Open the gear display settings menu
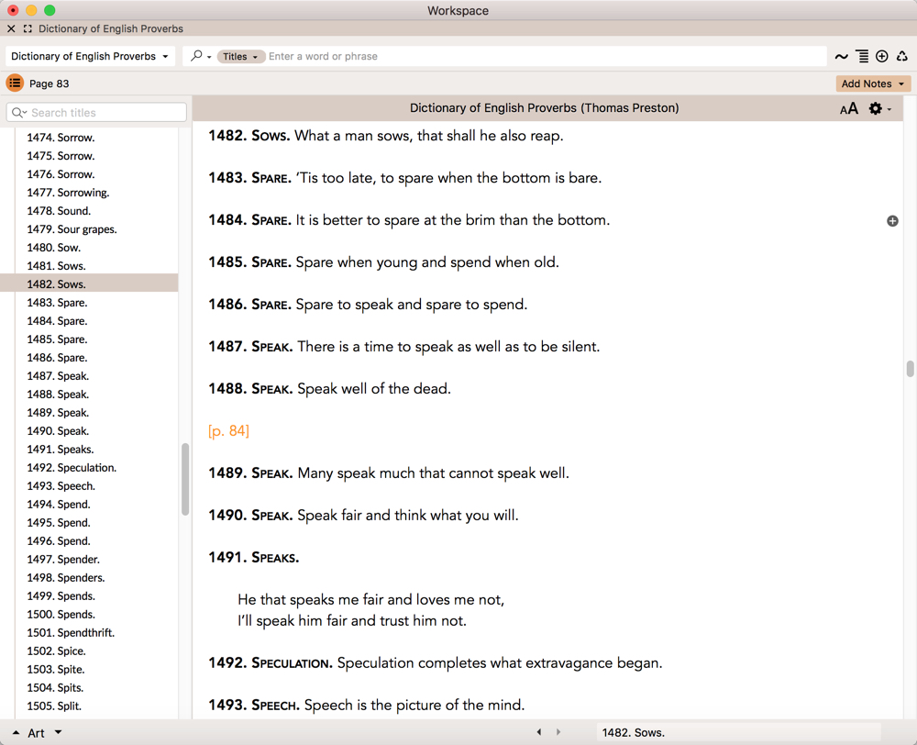 pos(879,108)
